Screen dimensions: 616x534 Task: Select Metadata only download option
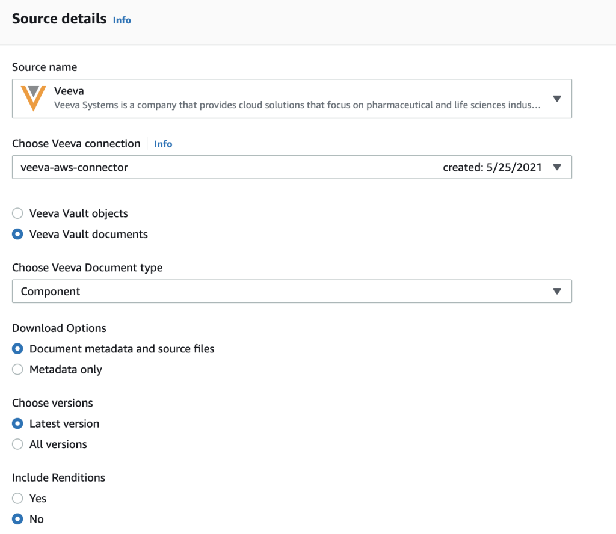click(x=17, y=369)
